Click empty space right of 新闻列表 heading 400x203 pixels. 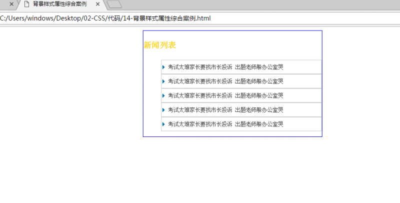pyautogui.click(x=250, y=45)
